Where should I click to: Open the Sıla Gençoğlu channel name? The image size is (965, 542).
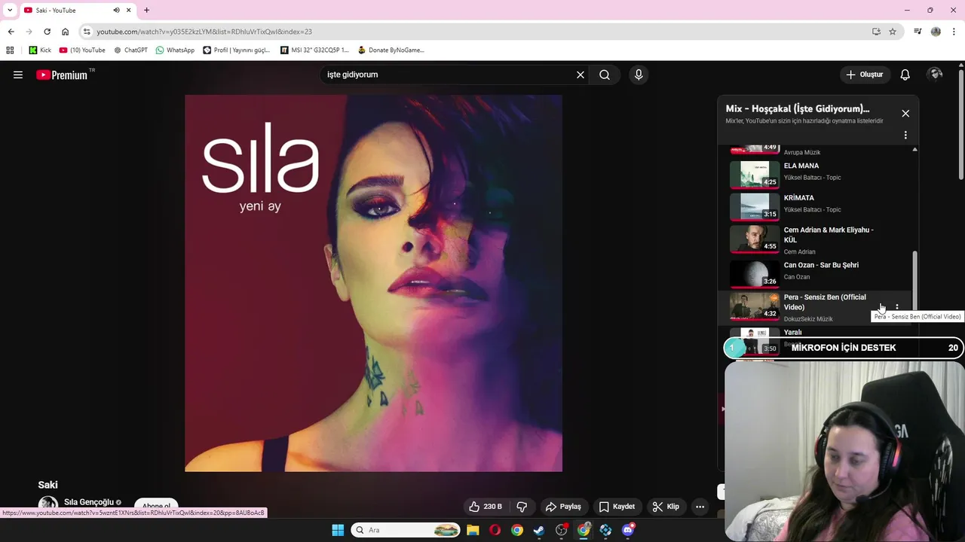click(89, 502)
